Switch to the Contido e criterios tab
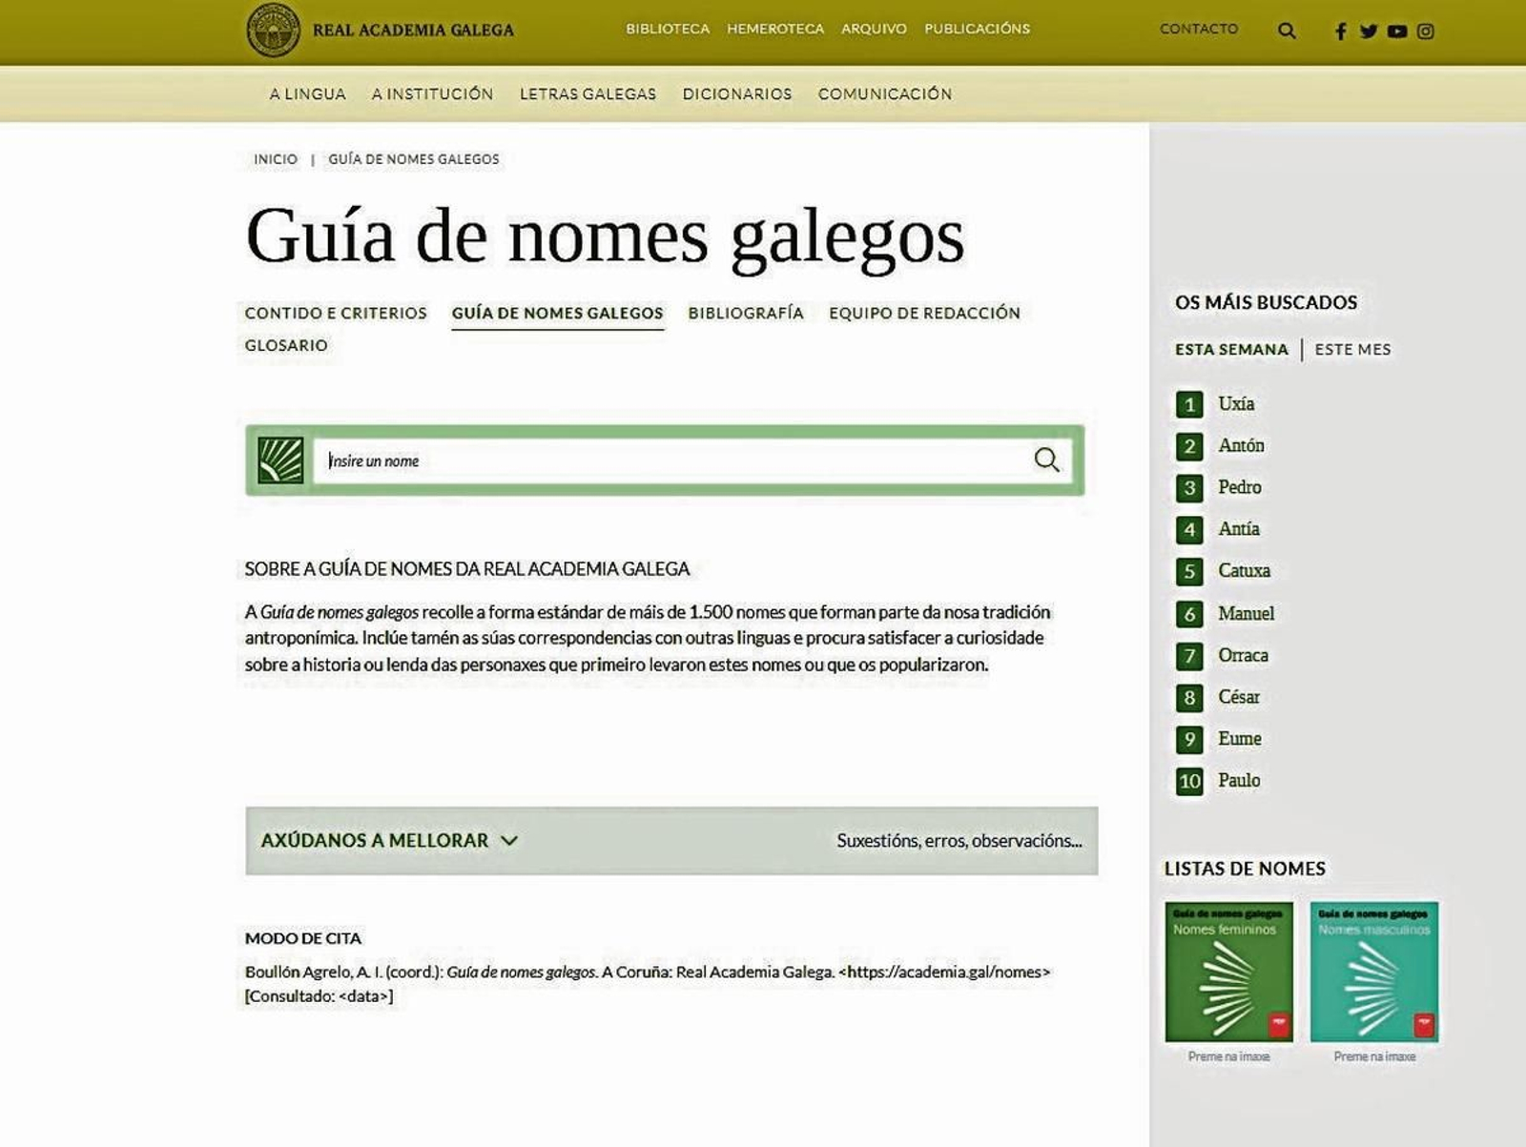The width and height of the screenshot is (1526, 1147). tap(336, 313)
